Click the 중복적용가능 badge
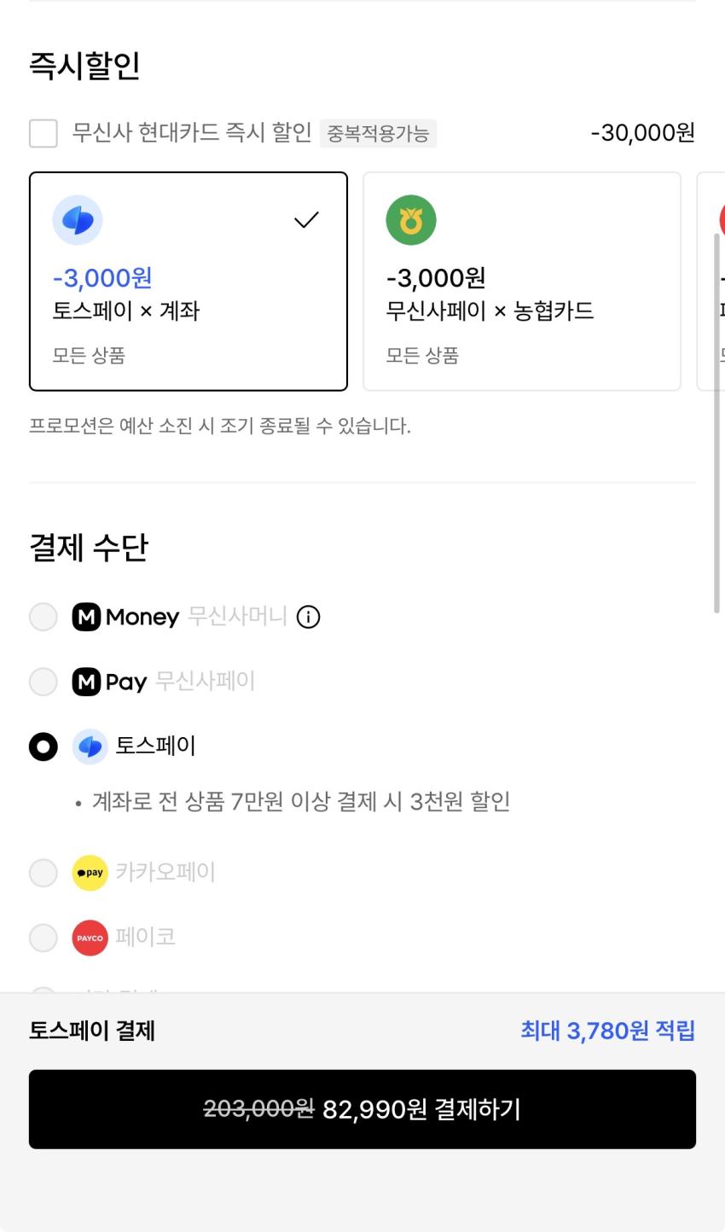Screen dimensions: 725x1232 [378, 134]
